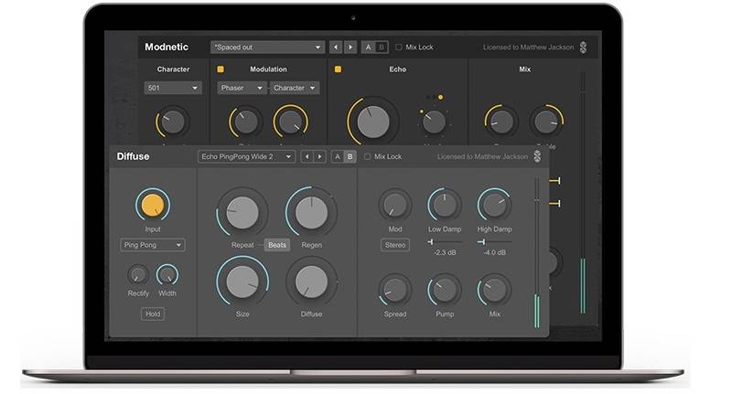Enable Mix Lock checkbox in Diffuse
The image size is (732, 394).
click(368, 157)
